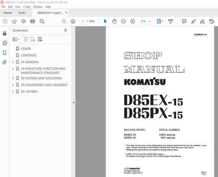Click the Bookmarks panel title
This screenshot has height=177, width=218.
coord(20,30)
